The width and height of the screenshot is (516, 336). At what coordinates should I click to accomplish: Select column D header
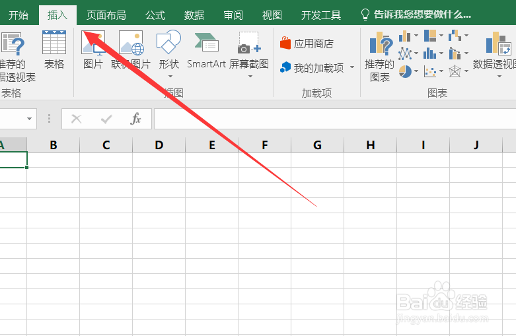[159, 145]
